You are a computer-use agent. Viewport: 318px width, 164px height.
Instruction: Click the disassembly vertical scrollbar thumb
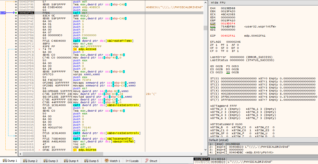(x=205, y=27)
